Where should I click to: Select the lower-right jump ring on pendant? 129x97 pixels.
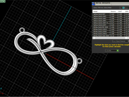(80, 61)
